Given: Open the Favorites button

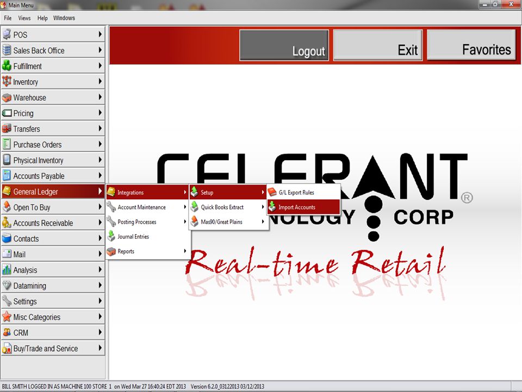Looking at the screenshot, I should pos(471,45).
